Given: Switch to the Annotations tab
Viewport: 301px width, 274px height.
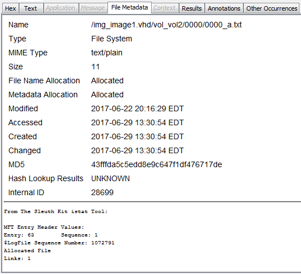Looking at the screenshot, I should [x=224, y=8].
